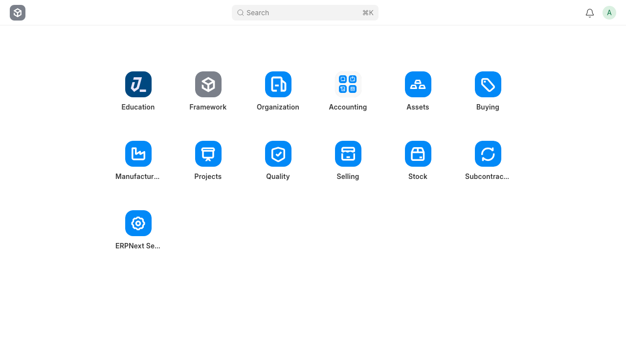
Task: Open the Projects module icon
Action: click(x=208, y=154)
